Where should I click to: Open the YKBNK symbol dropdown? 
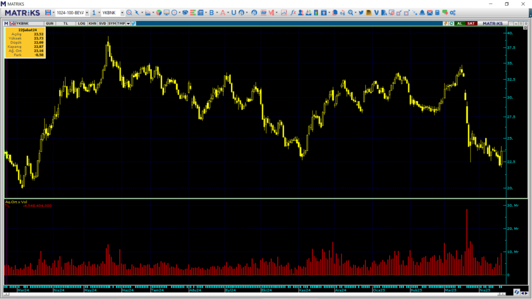tap(122, 12)
